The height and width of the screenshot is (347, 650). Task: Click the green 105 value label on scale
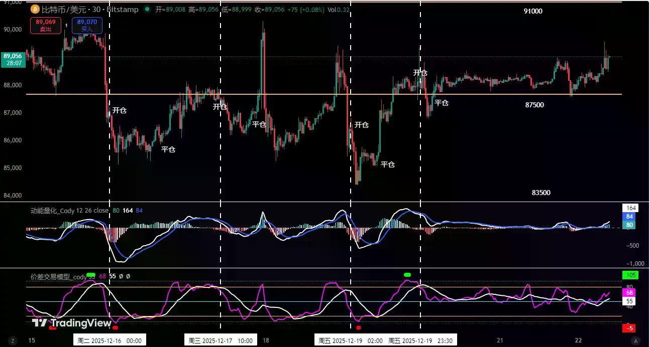(630, 275)
